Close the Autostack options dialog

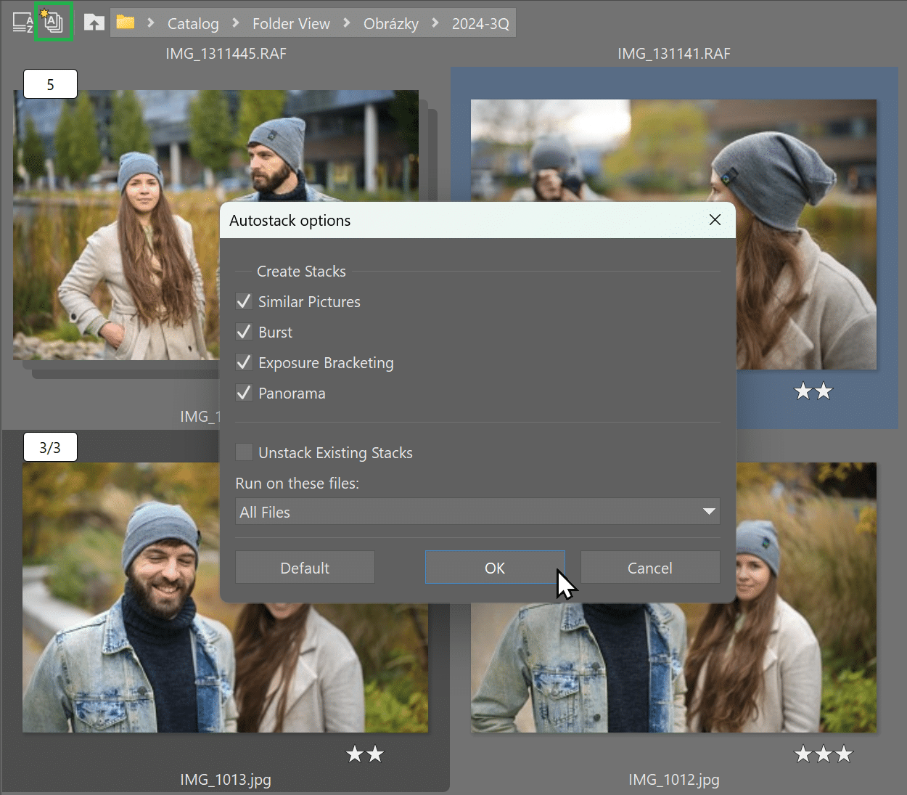715,220
